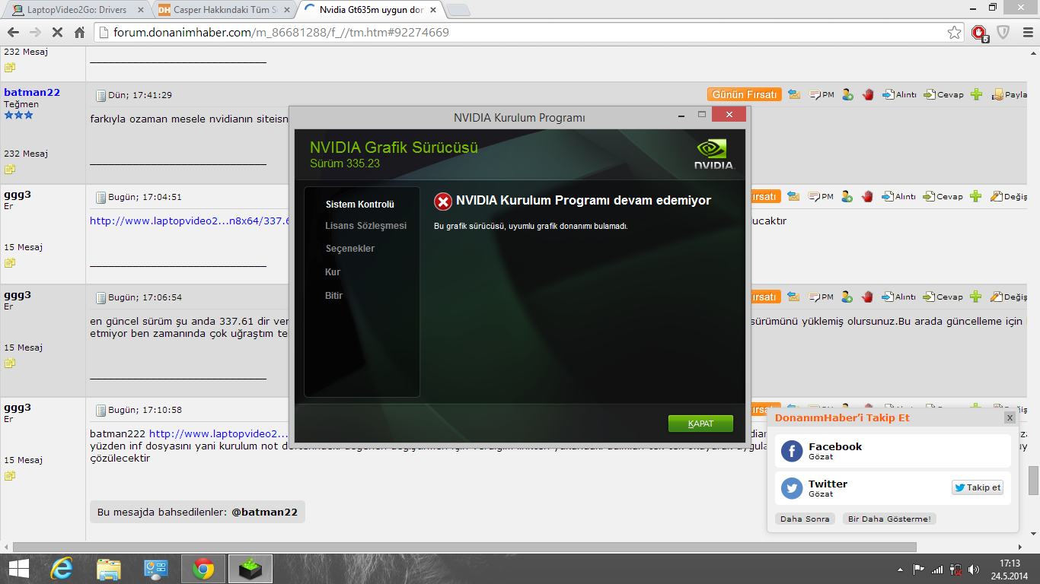
Task: Click Facebook icon in follow popup
Action: [792, 451]
